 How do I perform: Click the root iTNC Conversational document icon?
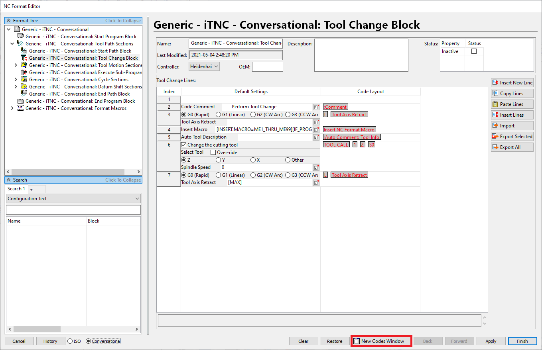[17, 29]
